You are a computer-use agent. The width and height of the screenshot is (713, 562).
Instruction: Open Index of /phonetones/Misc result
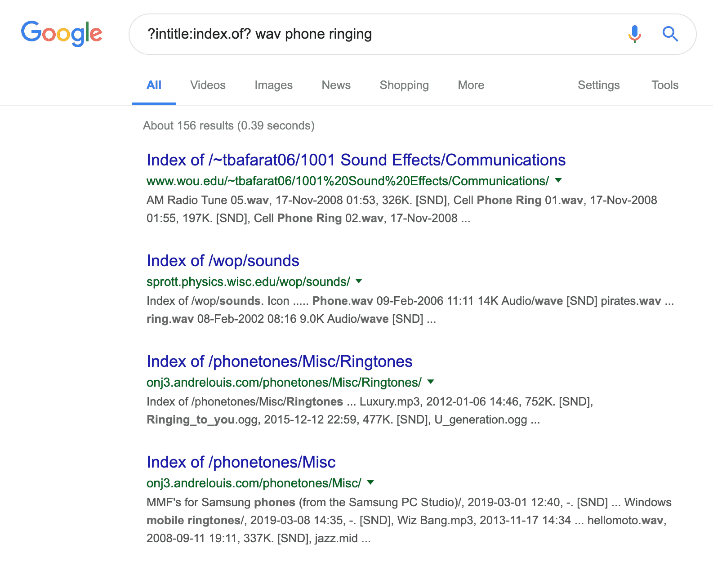point(241,462)
